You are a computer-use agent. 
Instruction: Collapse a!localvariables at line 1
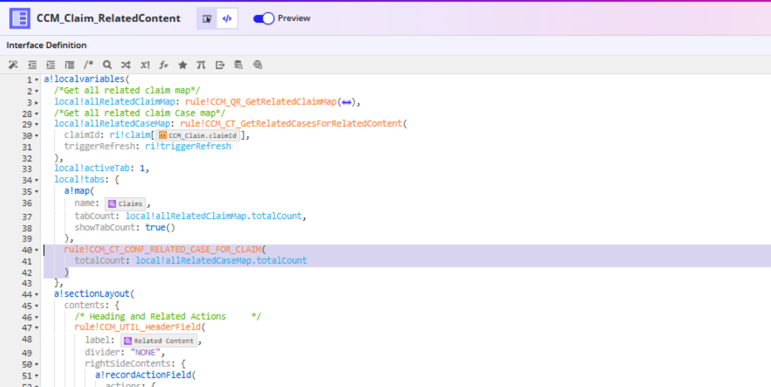(x=37, y=80)
